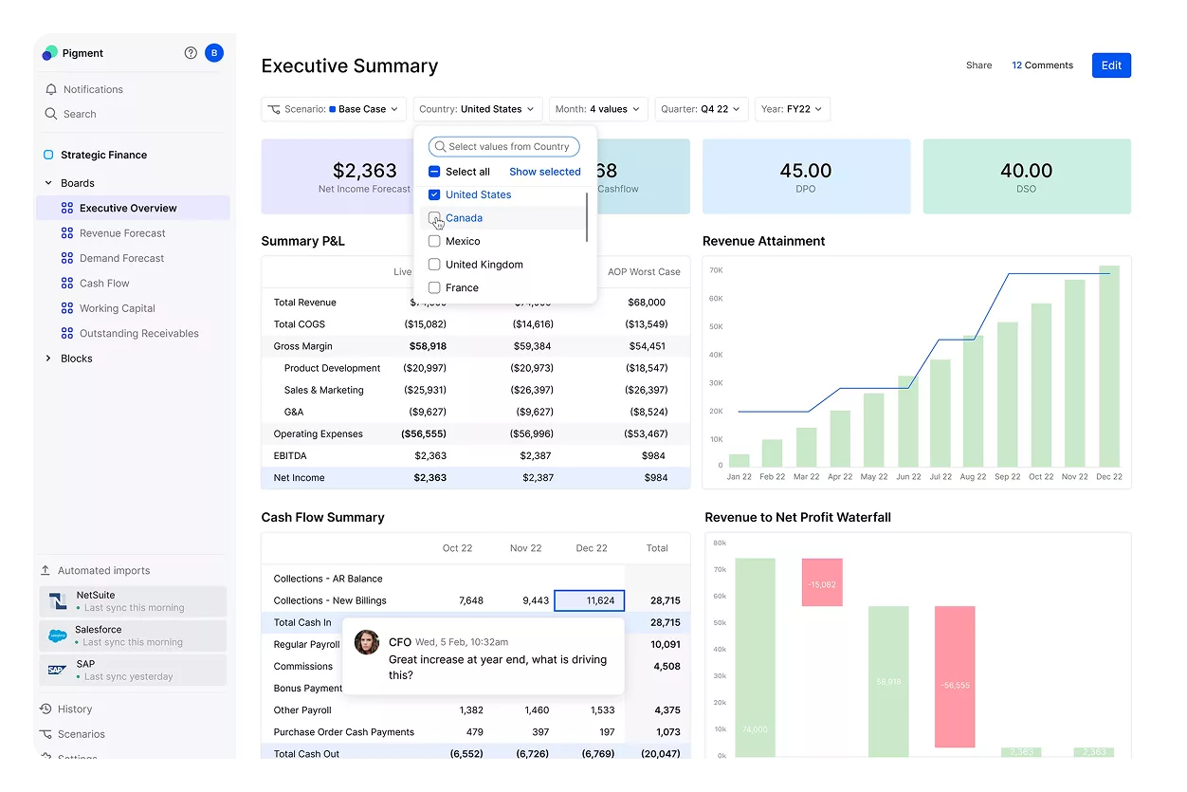Enable the Mexico checkbox
Image resolution: width=1187 pixels, height=792 pixels.
pyautogui.click(x=434, y=241)
